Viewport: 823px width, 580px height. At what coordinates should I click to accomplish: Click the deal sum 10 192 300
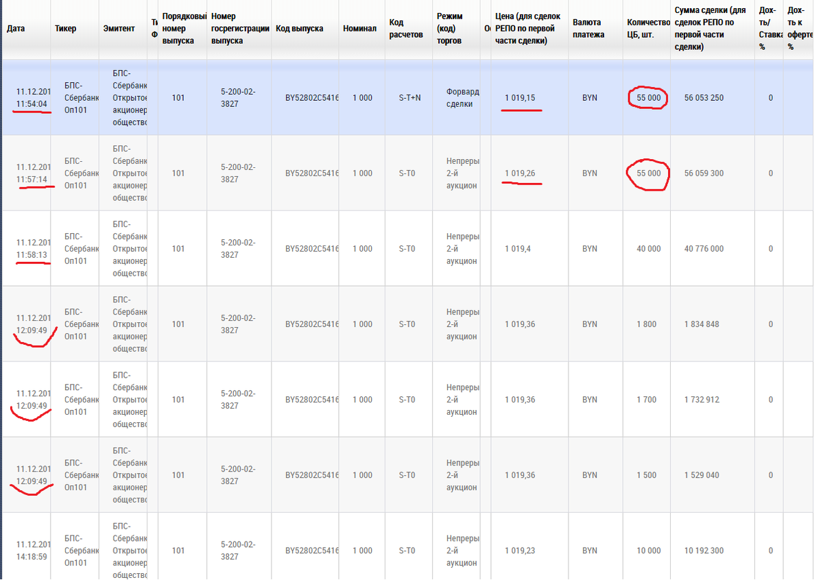pyautogui.click(x=704, y=551)
